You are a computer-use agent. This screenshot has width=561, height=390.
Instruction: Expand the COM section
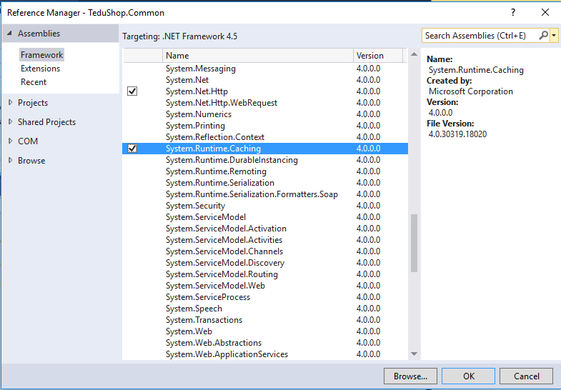point(10,141)
